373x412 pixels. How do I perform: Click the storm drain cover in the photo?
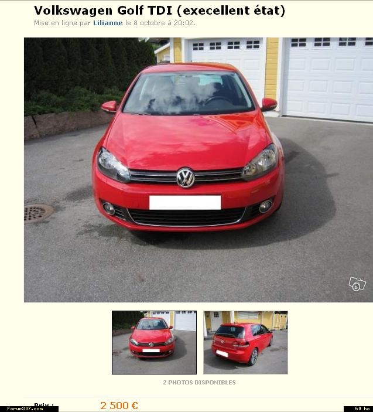click(x=38, y=214)
